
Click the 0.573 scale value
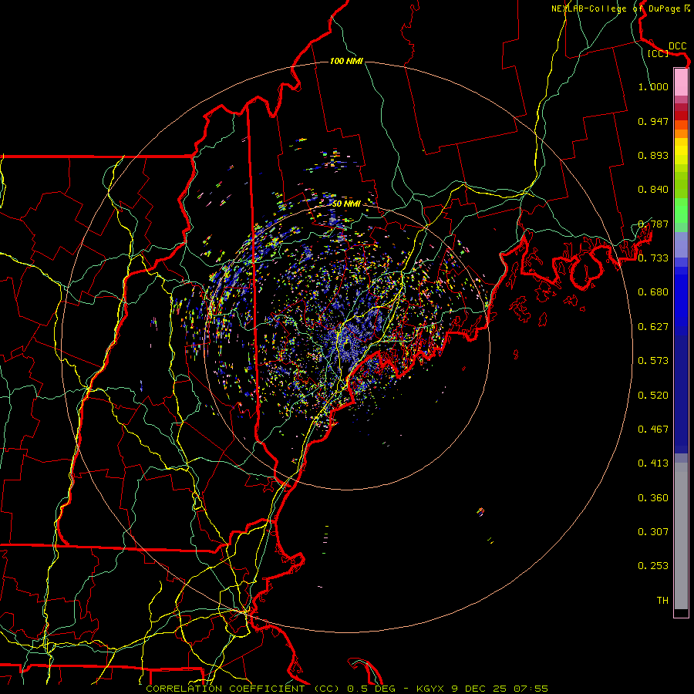(x=653, y=361)
